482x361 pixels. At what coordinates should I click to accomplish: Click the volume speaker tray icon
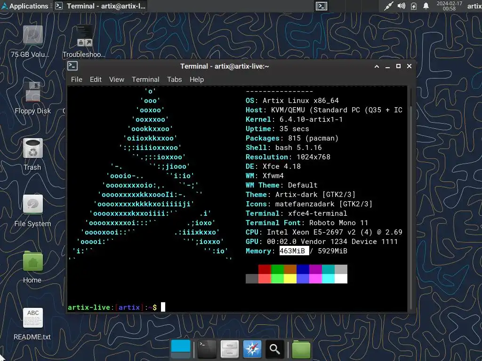pyautogui.click(x=401, y=6)
